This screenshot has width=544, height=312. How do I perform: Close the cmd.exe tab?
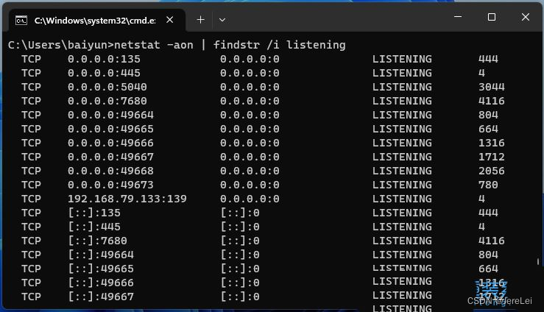pyautogui.click(x=169, y=20)
